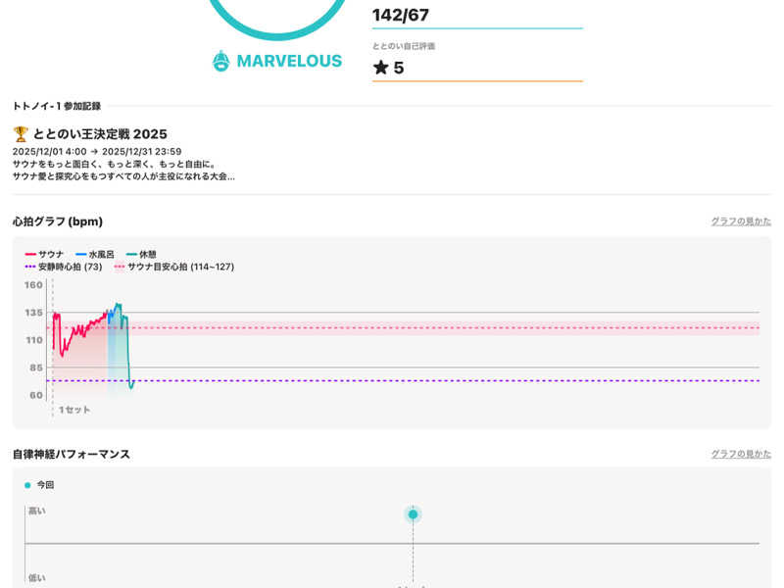Click the trophy icon beside ととのい王決定戦

click(x=21, y=134)
